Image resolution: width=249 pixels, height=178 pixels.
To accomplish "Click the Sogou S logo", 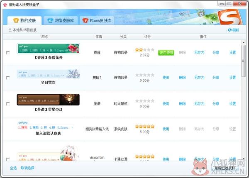I will [230, 17].
